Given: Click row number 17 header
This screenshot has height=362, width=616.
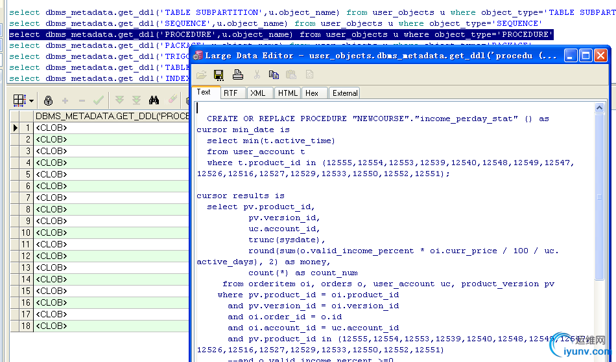Looking at the screenshot, I should coord(27,315).
